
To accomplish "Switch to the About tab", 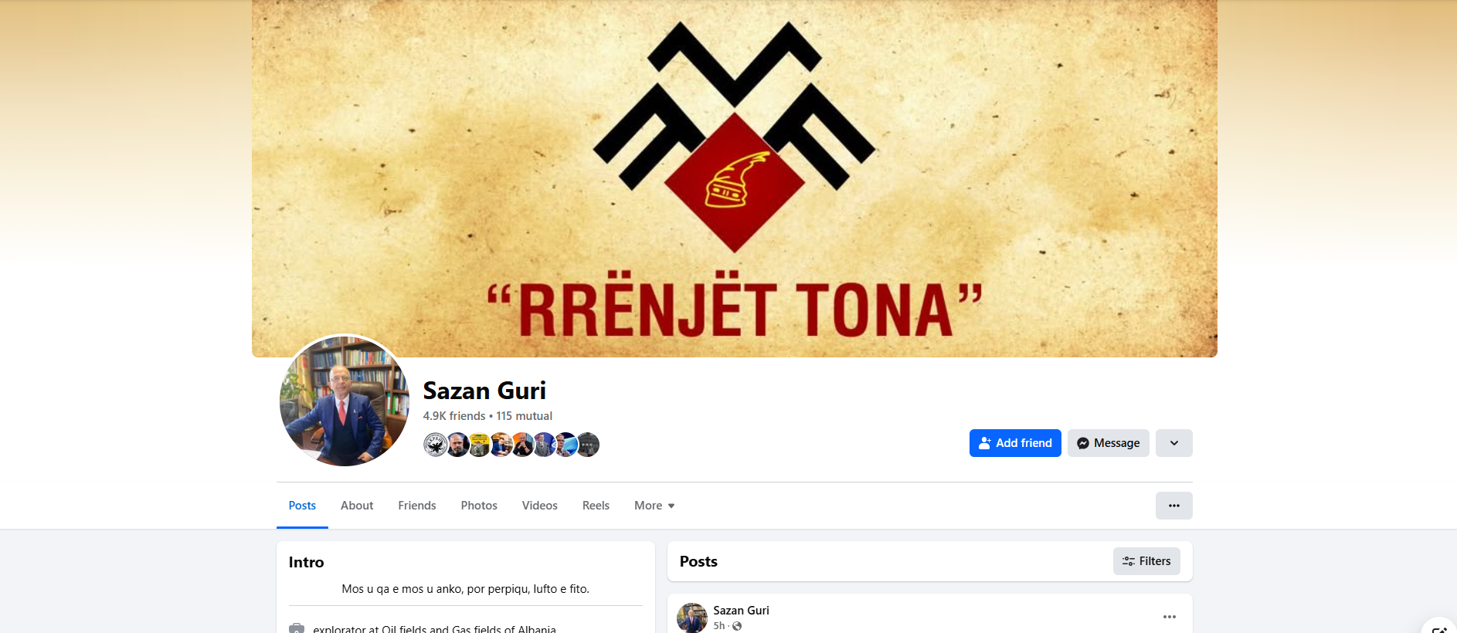I will tap(357, 506).
